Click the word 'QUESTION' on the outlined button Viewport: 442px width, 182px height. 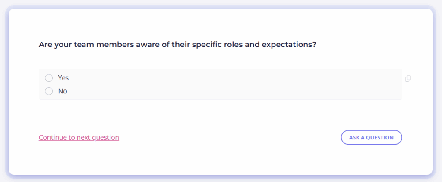point(380,138)
